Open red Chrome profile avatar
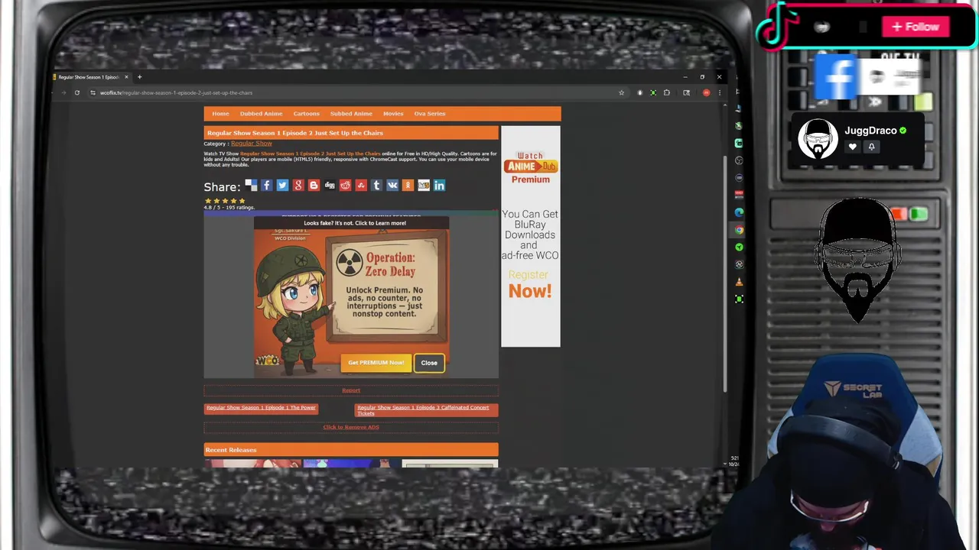This screenshot has height=550, width=979. pos(706,92)
